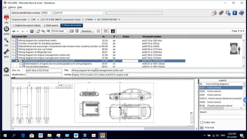247x139 pixels.
Task: Click the colored wires icon
Action: coord(106,31)
